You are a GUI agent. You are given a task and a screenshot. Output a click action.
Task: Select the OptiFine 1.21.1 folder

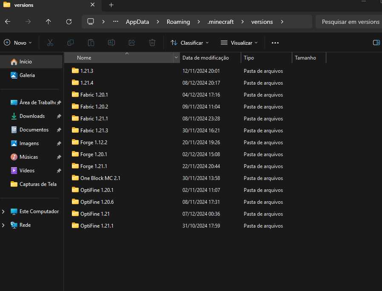[92, 226]
